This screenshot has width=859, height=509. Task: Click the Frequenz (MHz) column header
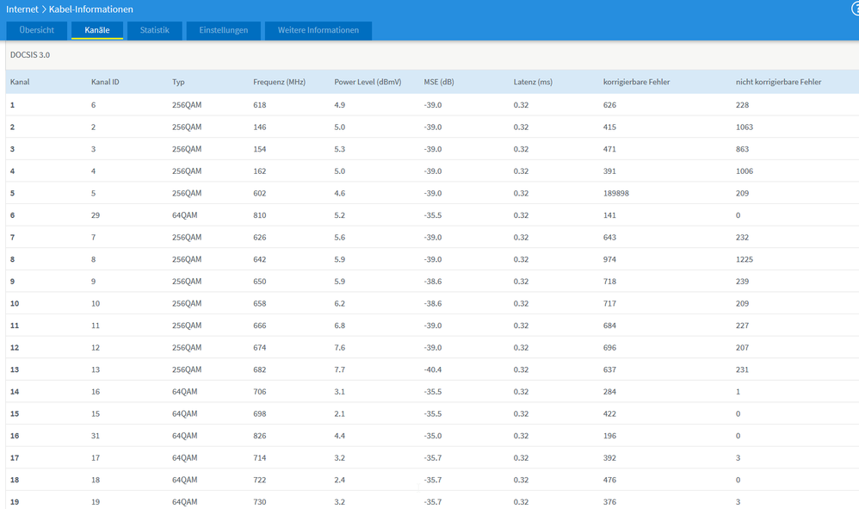coord(280,82)
